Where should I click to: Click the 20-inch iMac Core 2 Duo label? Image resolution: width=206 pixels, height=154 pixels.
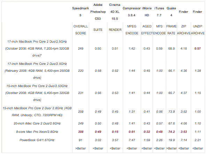click(x=37, y=123)
